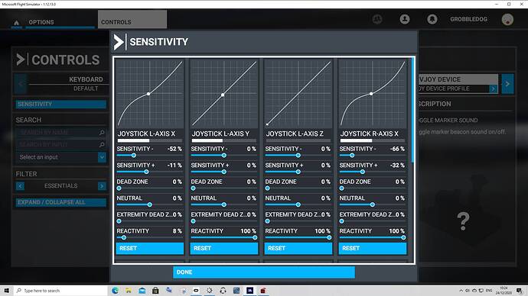528x296 pixels.
Task: Open the Windows Start menu
Action: click(x=6, y=291)
